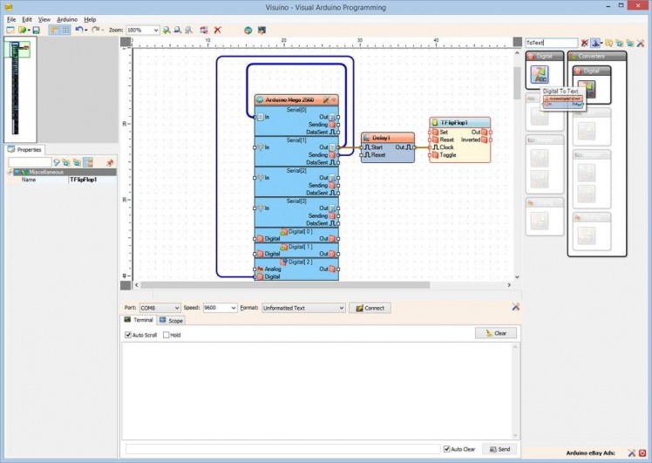652x463 pixels.
Task: Click the Undo arrow icon
Action: tap(78, 30)
